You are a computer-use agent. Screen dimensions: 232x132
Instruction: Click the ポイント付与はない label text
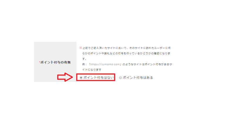click(99, 78)
